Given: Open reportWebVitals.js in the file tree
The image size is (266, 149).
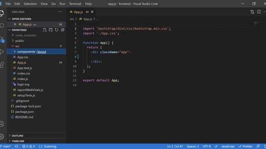Looking at the screenshot, I should (x=36, y=90).
